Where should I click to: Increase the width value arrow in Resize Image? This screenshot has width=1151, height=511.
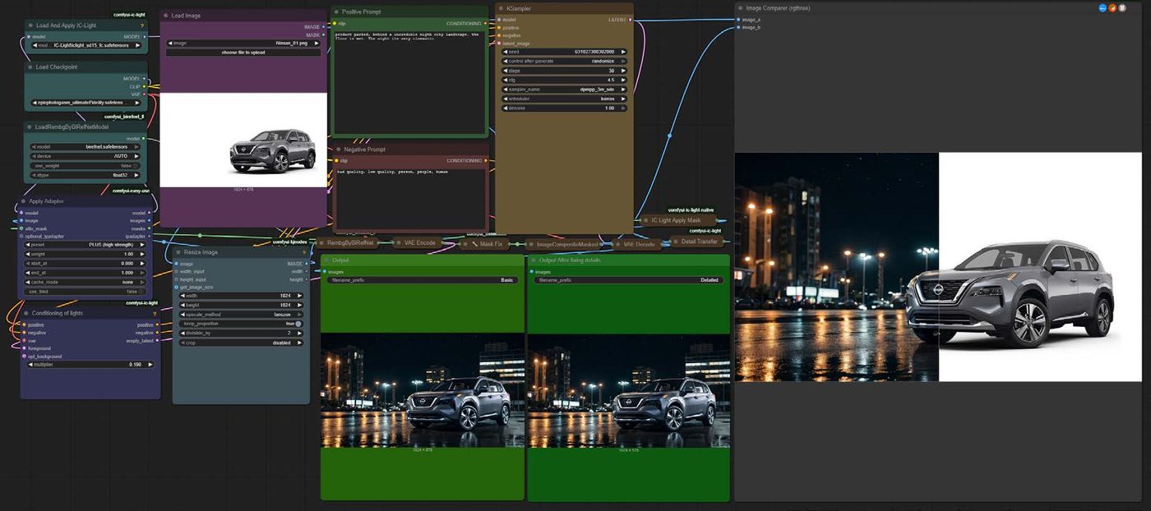(299, 296)
